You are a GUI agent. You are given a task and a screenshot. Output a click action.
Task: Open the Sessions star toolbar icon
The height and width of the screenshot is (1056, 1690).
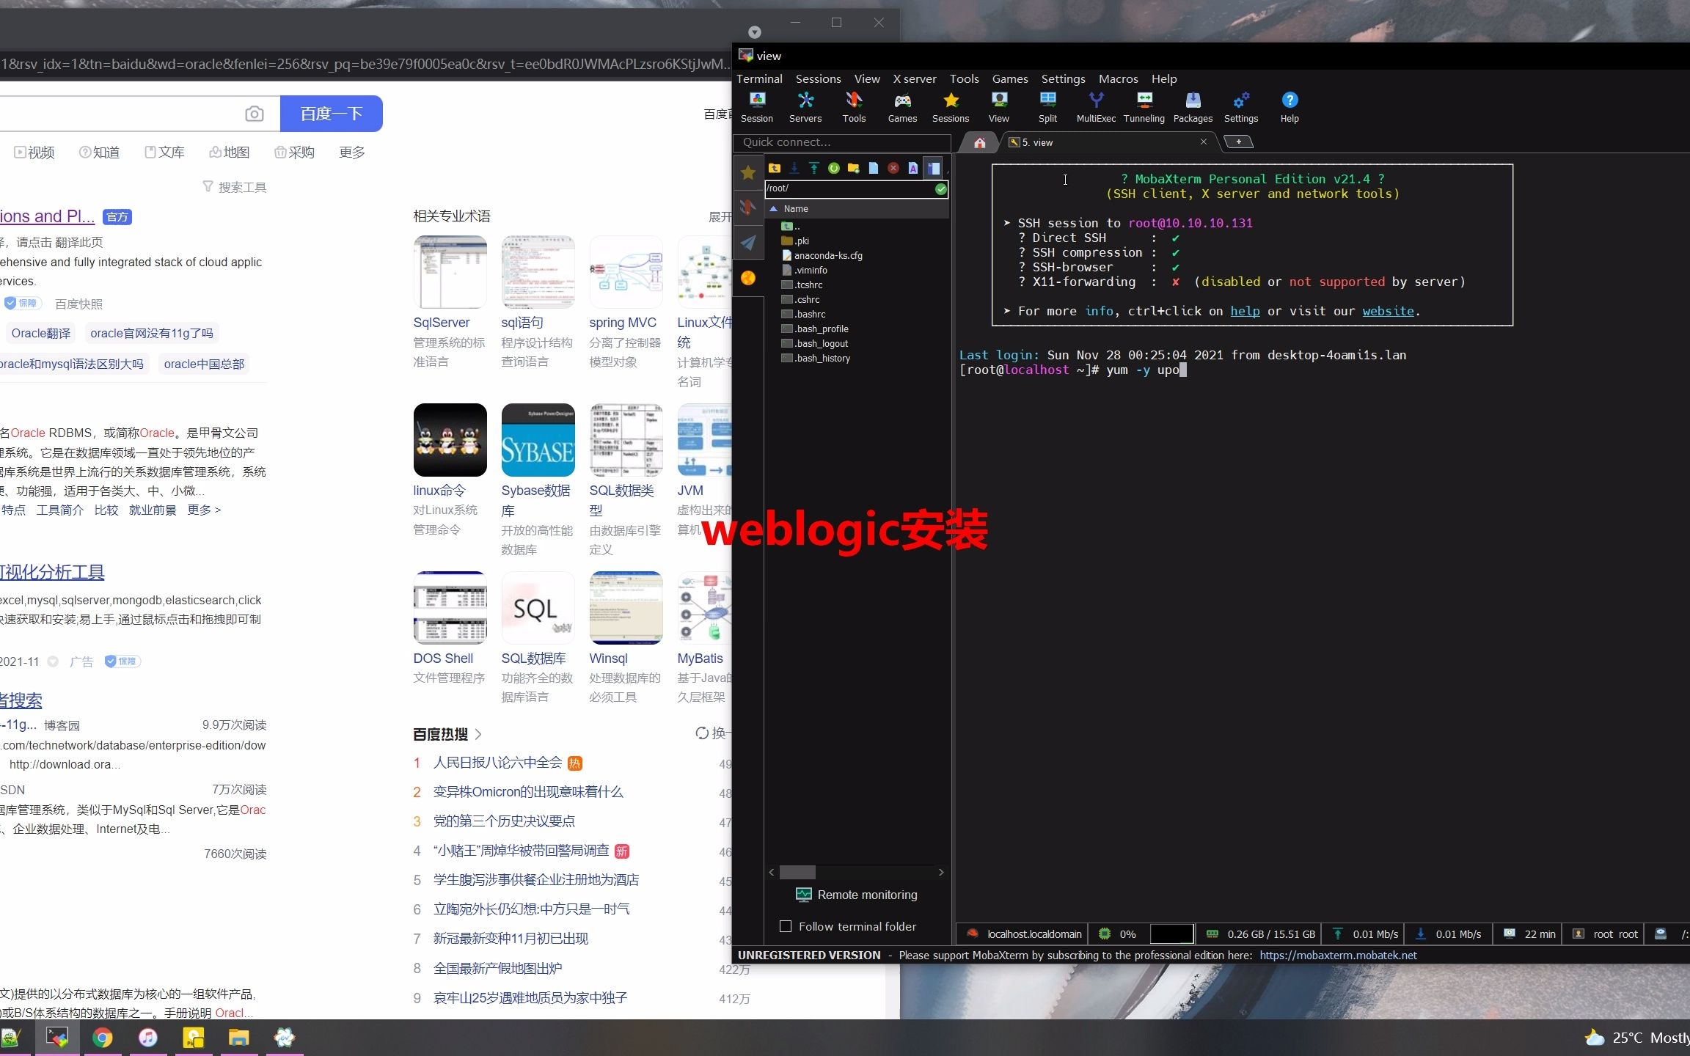click(x=951, y=107)
